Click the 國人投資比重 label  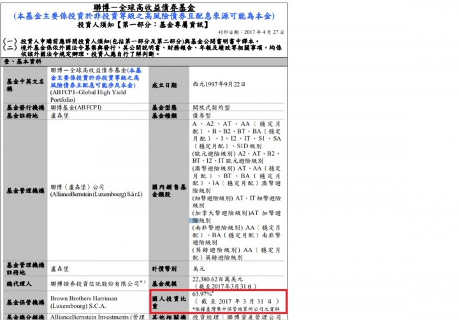[169, 302]
